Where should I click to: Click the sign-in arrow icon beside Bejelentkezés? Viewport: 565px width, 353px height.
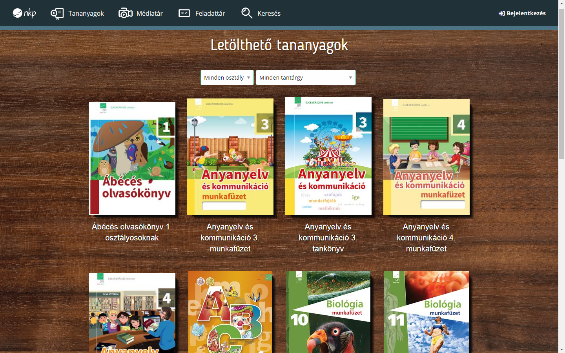click(501, 13)
